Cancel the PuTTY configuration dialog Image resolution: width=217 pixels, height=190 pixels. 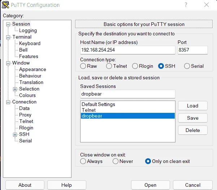point(193,185)
